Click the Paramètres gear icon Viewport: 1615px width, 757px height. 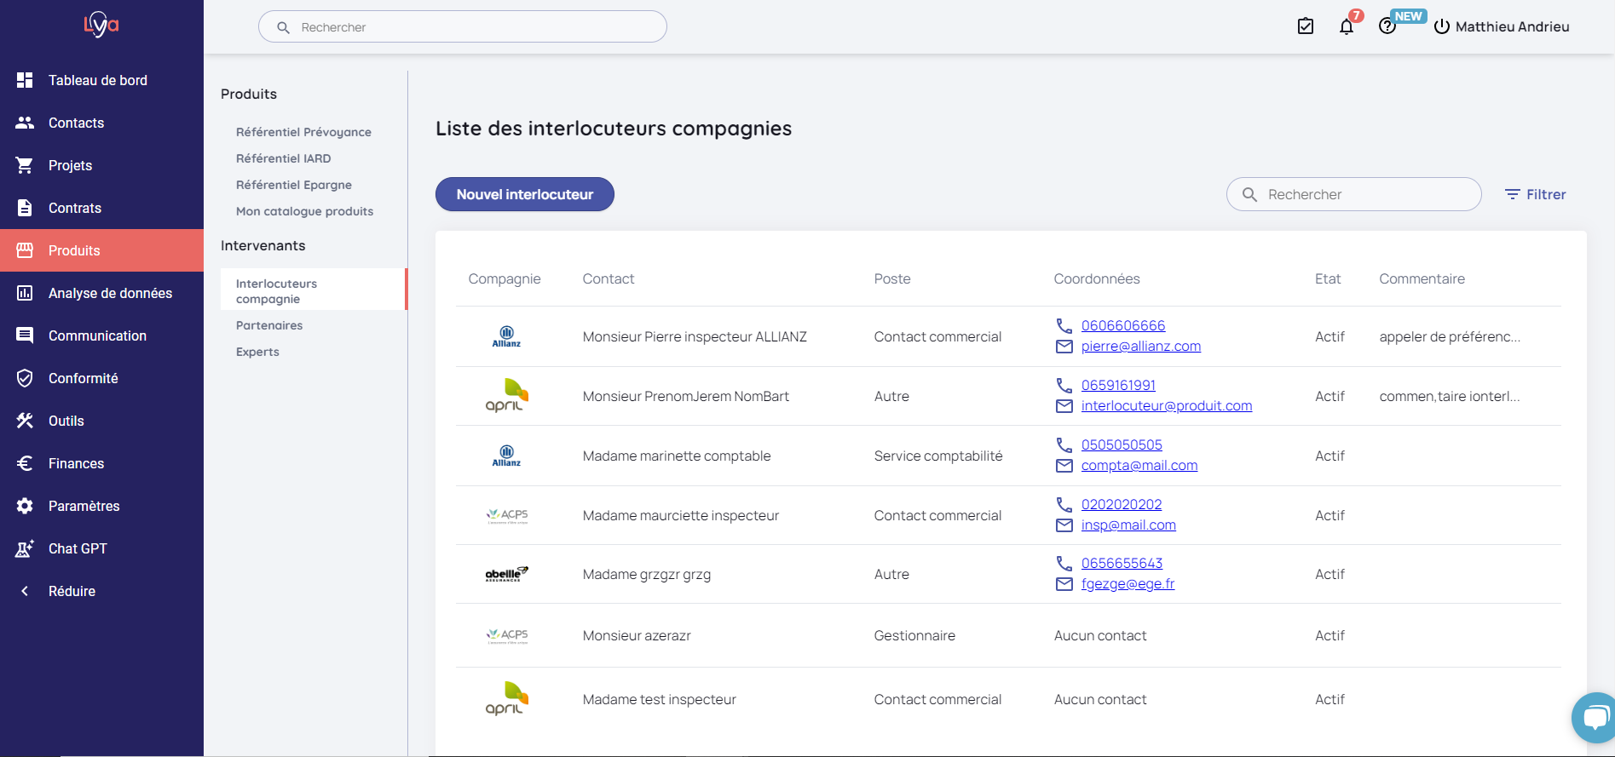pos(25,506)
